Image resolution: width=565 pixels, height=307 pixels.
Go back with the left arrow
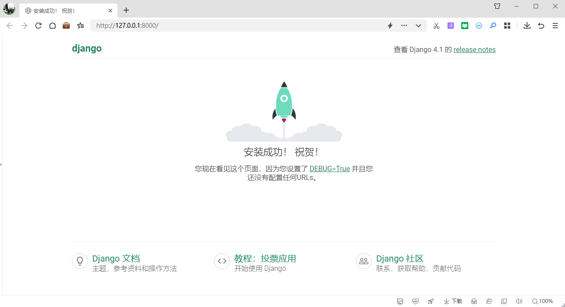point(10,26)
